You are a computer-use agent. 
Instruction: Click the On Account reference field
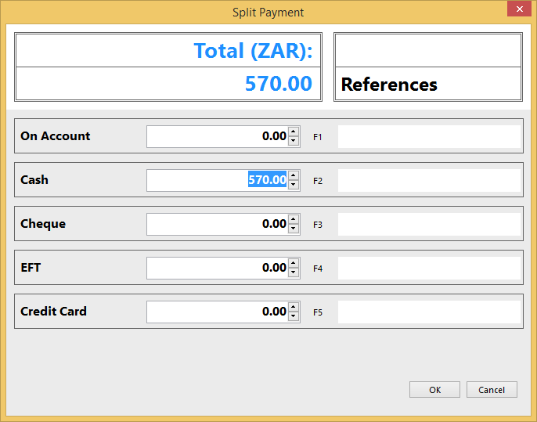coord(429,136)
